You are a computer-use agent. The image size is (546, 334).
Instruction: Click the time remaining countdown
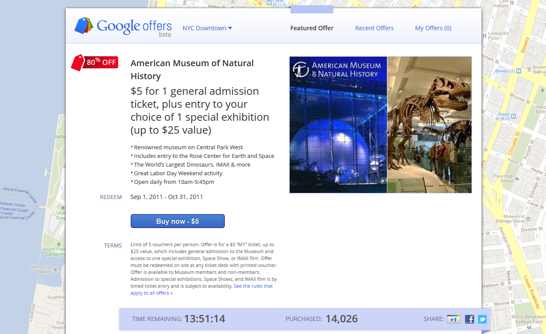pyautogui.click(x=204, y=319)
